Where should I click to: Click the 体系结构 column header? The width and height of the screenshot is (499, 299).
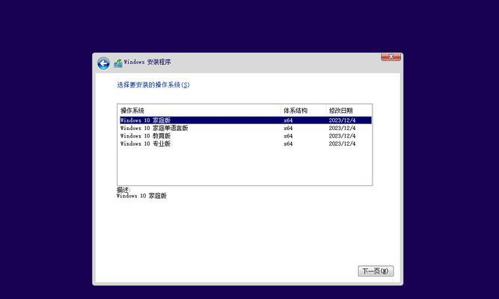[x=303, y=111]
